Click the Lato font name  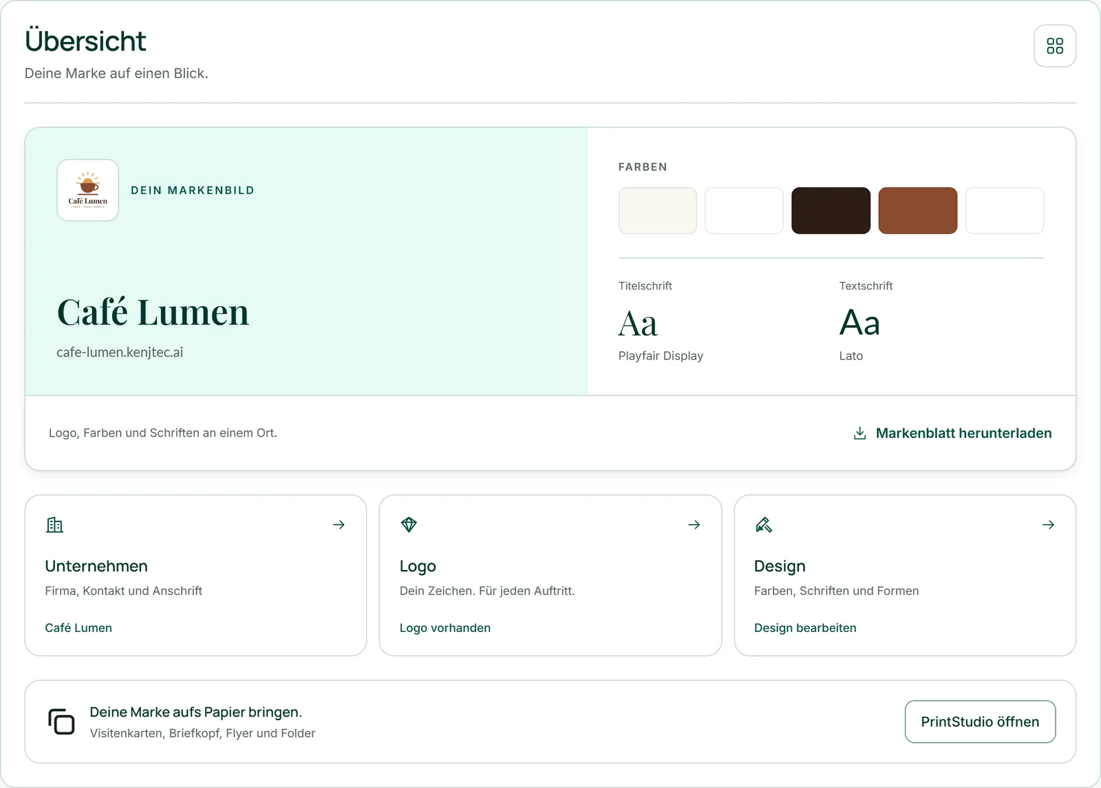pyautogui.click(x=851, y=355)
